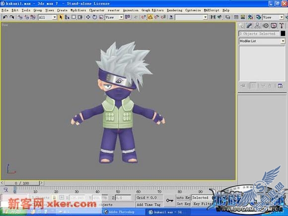Open the Character menu
The width and height of the screenshot is (288, 216).
[97, 10]
